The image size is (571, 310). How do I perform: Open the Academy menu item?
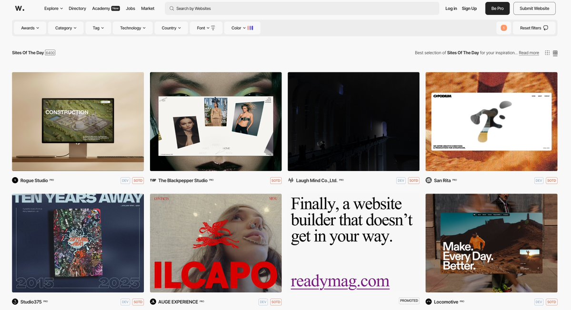106,9
